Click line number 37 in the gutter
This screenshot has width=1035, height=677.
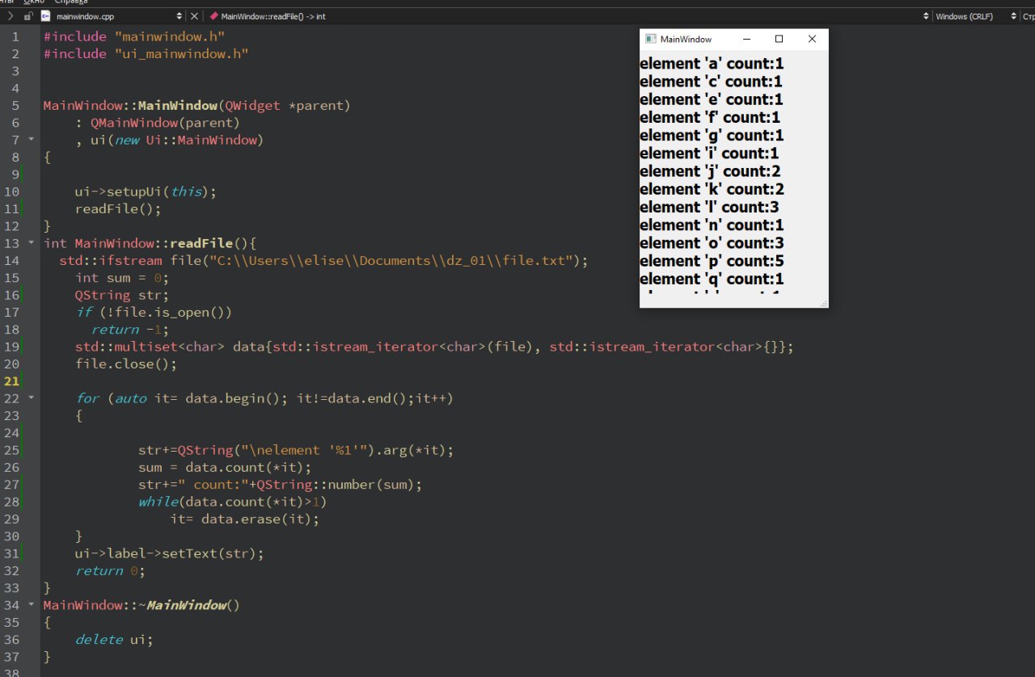pyautogui.click(x=11, y=657)
